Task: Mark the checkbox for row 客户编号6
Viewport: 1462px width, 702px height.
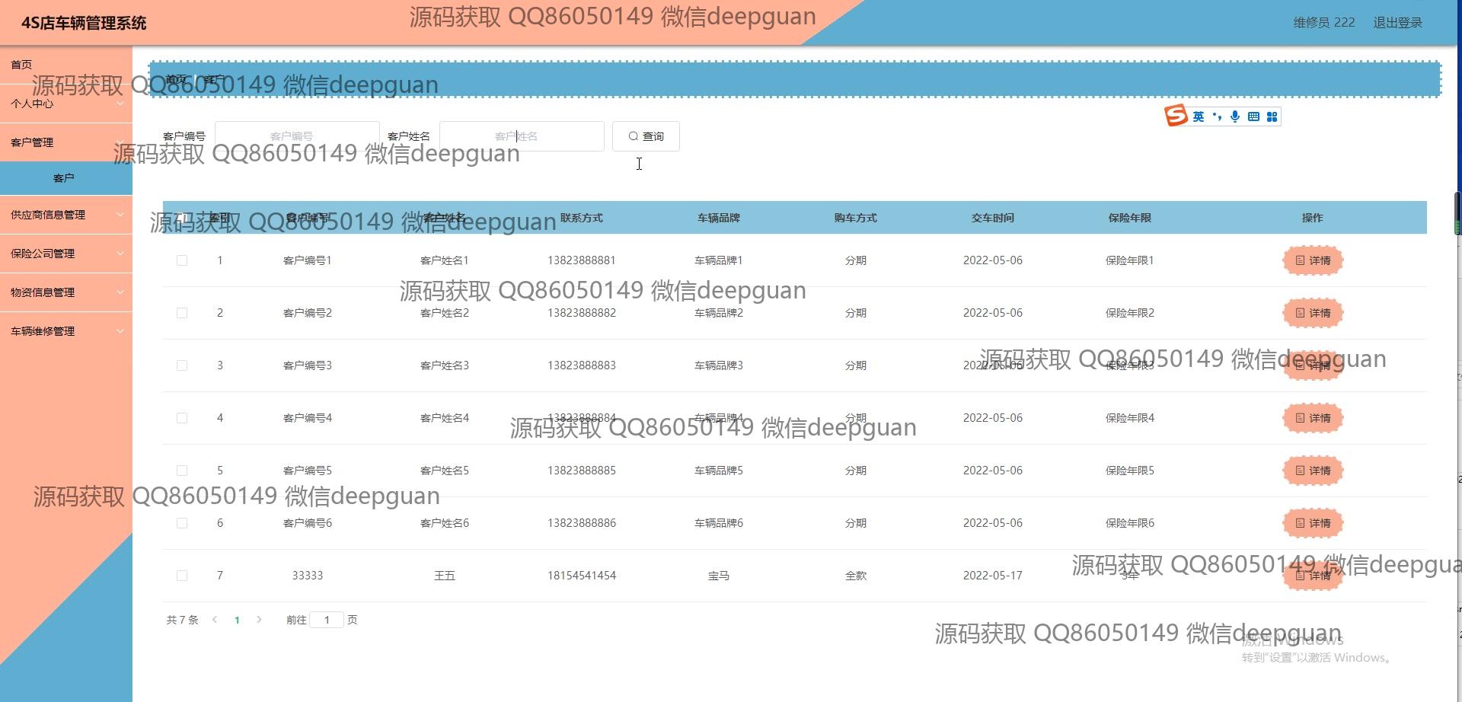Action: [x=182, y=523]
